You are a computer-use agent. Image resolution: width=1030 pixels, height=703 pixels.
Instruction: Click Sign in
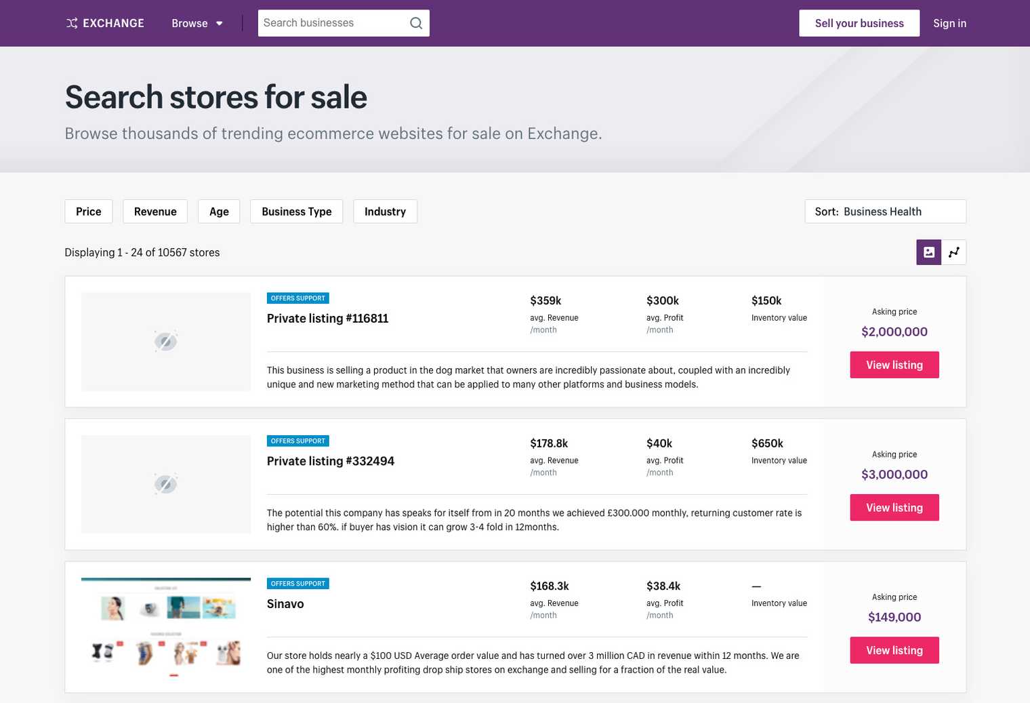(x=949, y=22)
